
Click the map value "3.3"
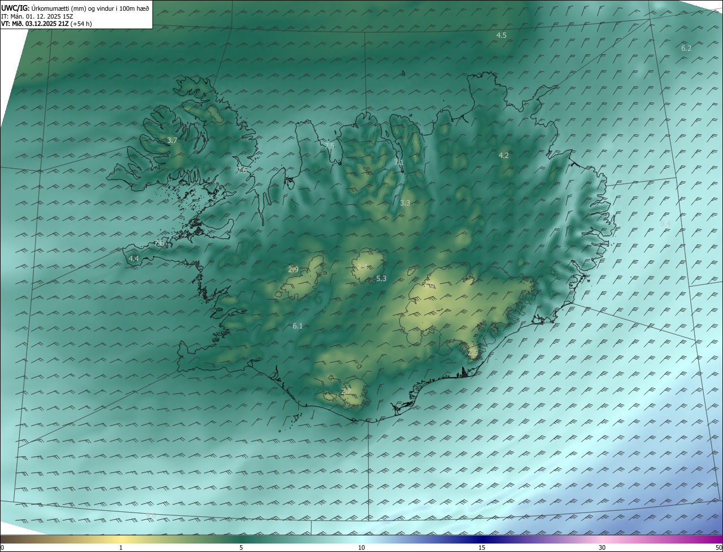pyautogui.click(x=405, y=203)
